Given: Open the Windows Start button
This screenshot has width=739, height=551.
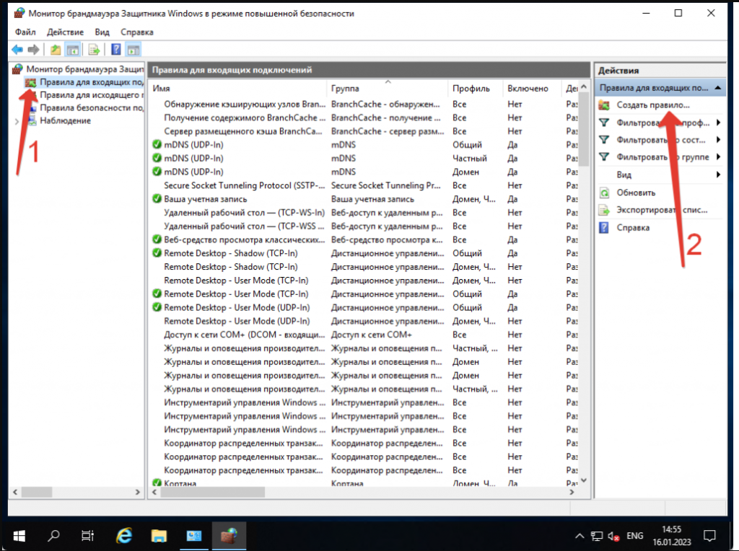Looking at the screenshot, I should 19,535.
